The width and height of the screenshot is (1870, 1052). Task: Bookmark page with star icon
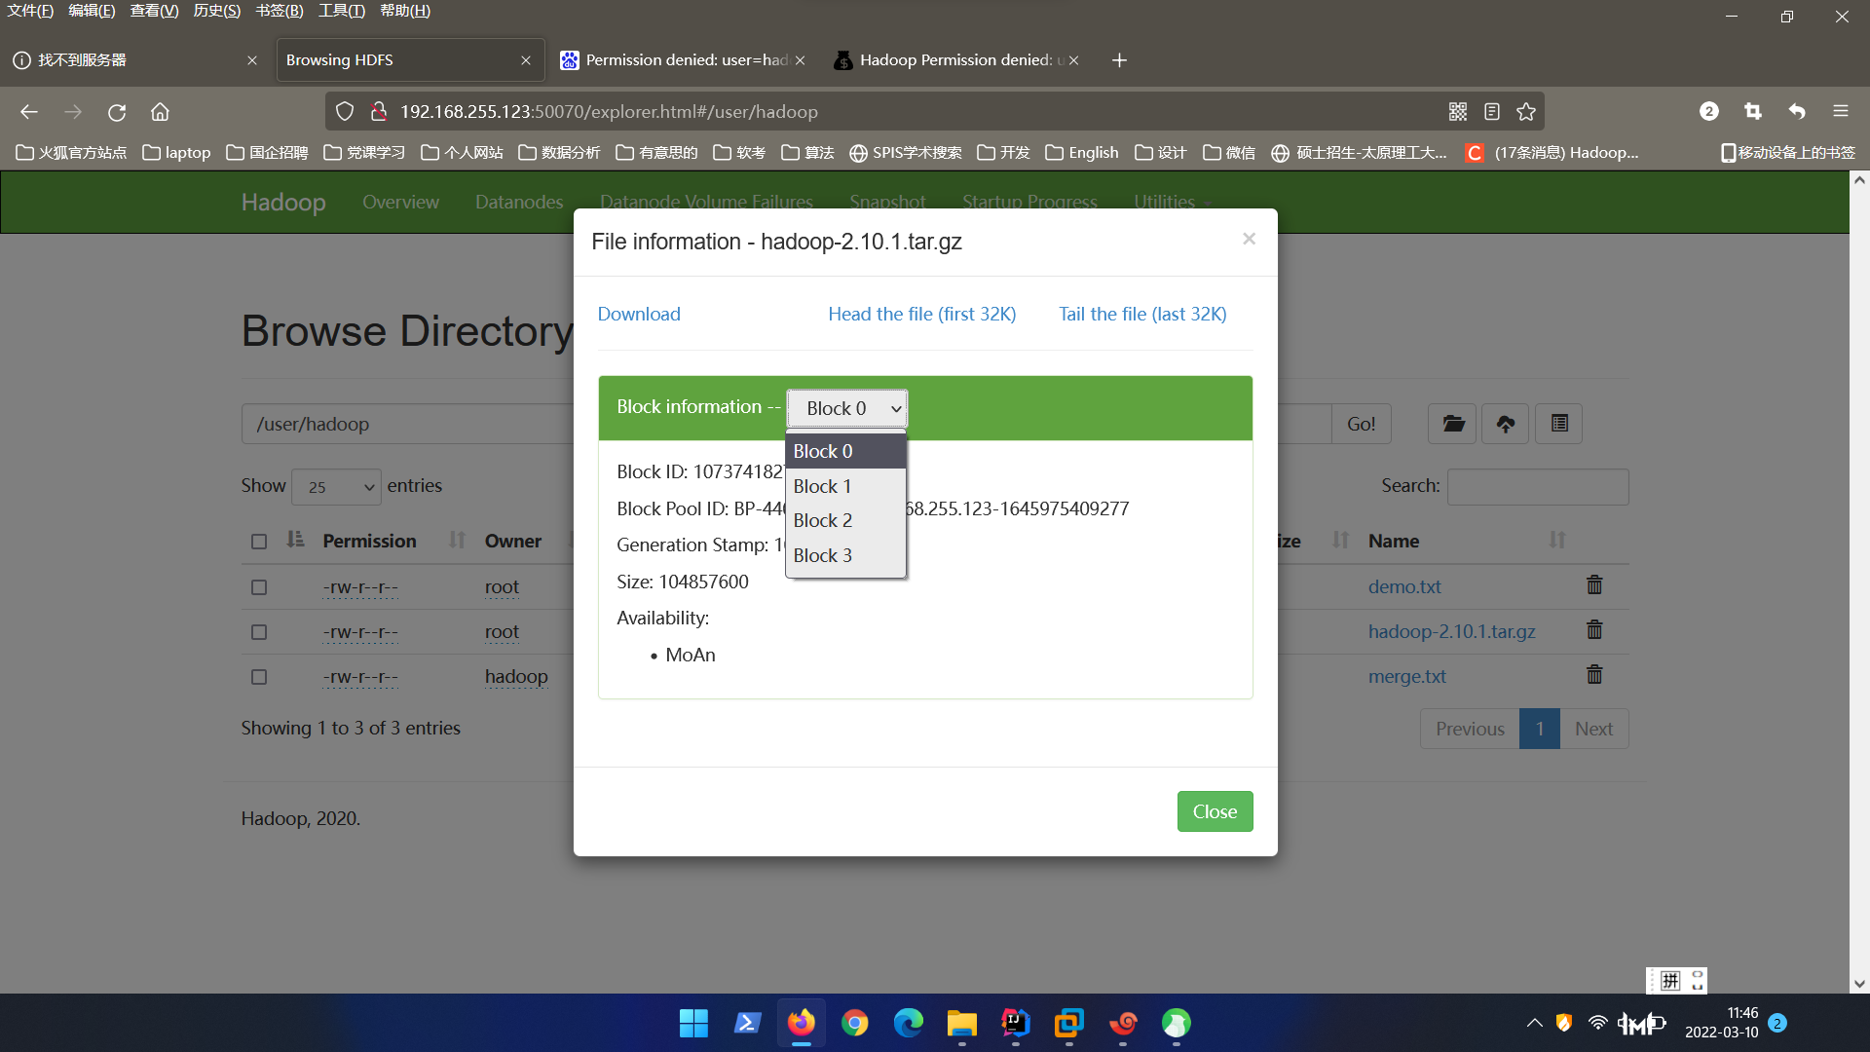pyautogui.click(x=1526, y=112)
